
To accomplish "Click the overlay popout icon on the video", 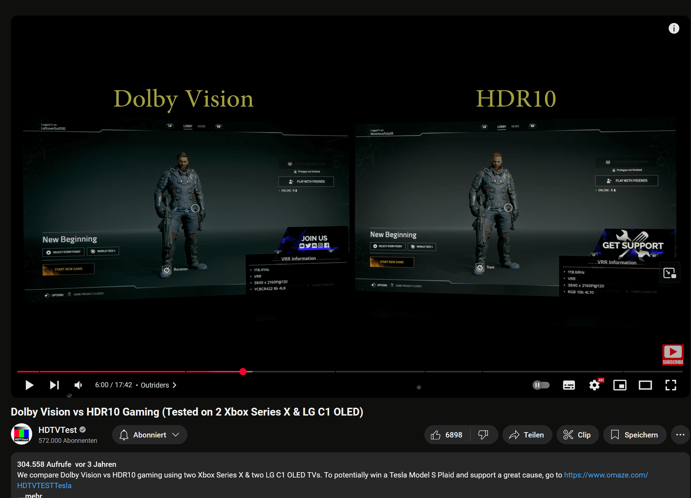I will [x=670, y=273].
